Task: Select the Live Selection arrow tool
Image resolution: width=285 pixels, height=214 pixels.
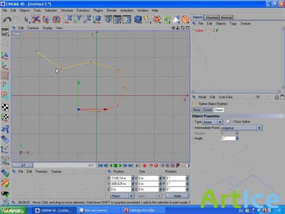Action: pos(26,20)
